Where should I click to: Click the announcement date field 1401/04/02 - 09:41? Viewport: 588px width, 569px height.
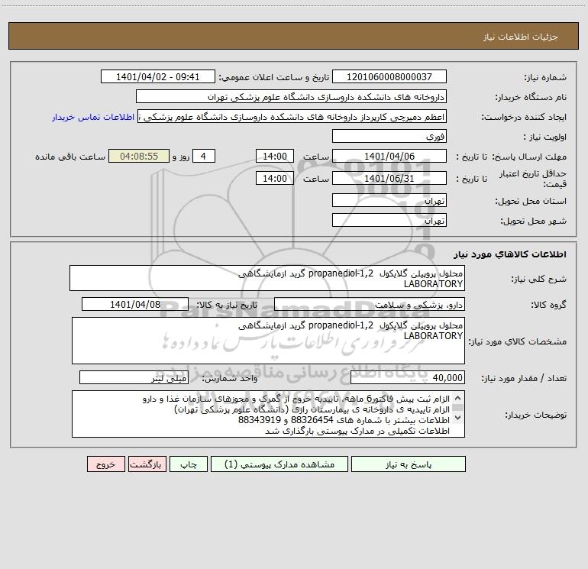158,76
